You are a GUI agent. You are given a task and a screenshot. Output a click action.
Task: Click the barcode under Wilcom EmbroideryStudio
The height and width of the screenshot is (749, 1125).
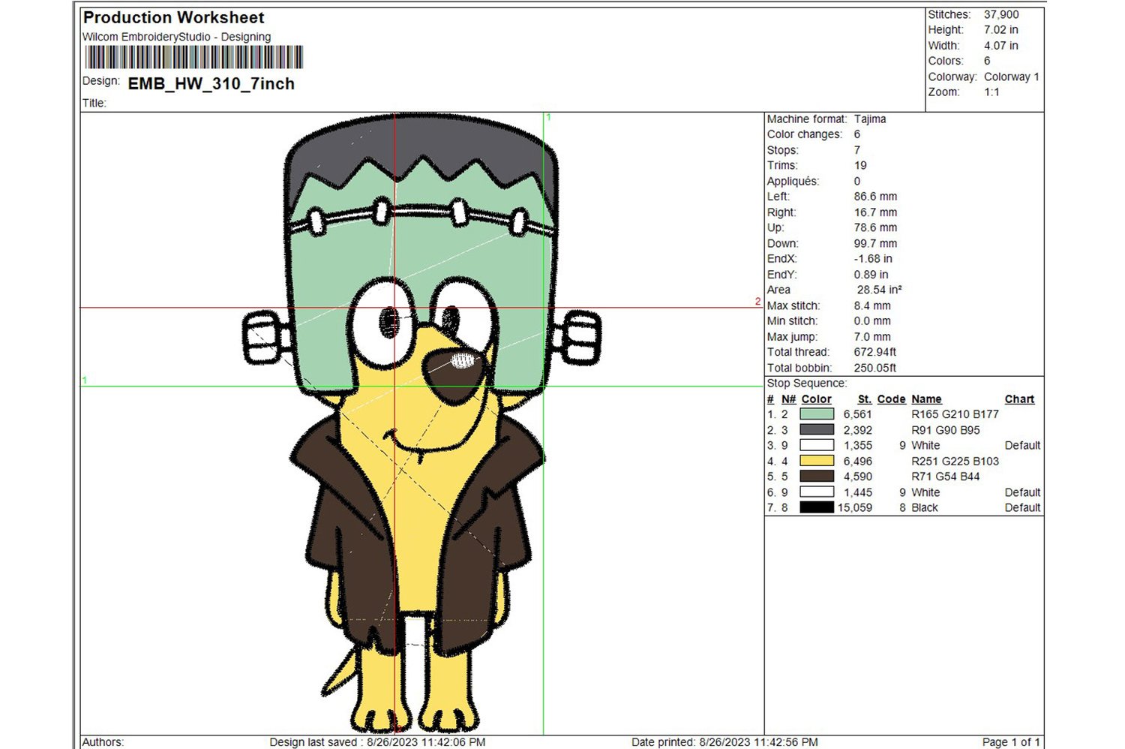tap(194, 58)
